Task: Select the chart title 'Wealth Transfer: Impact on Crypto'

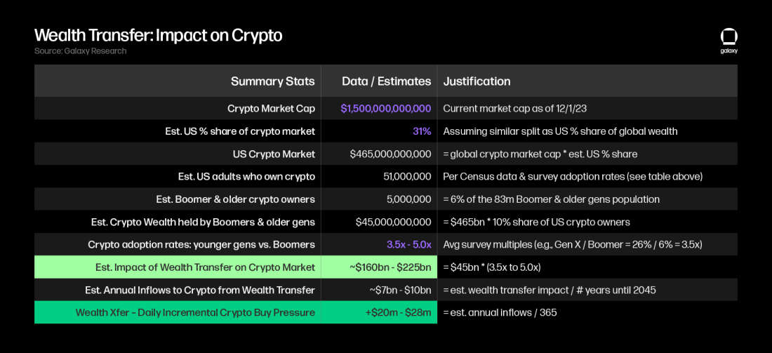Action: [158, 36]
